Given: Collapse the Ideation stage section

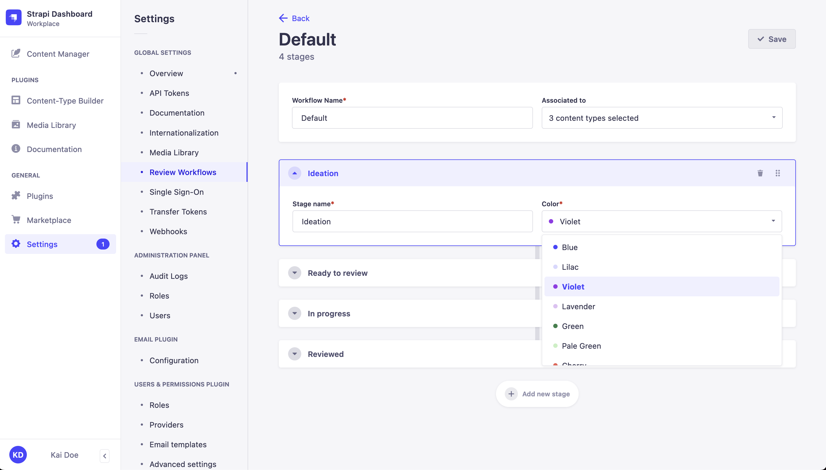Looking at the screenshot, I should 295,173.
